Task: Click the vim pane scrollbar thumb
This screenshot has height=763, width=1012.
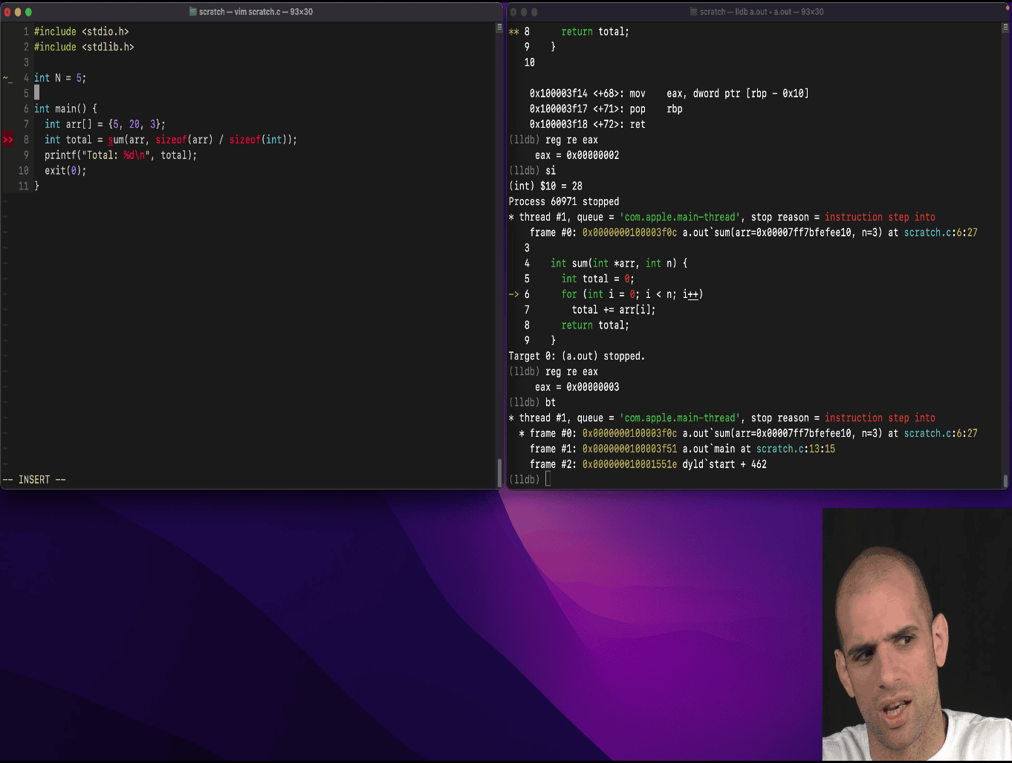Action: pyautogui.click(x=499, y=472)
